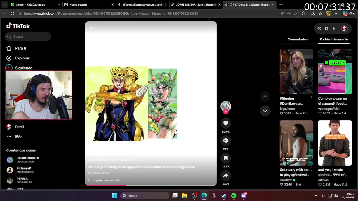Click the TikTok Buscar search field
This screenshot has width=358, height=201.
click(28, 37)
